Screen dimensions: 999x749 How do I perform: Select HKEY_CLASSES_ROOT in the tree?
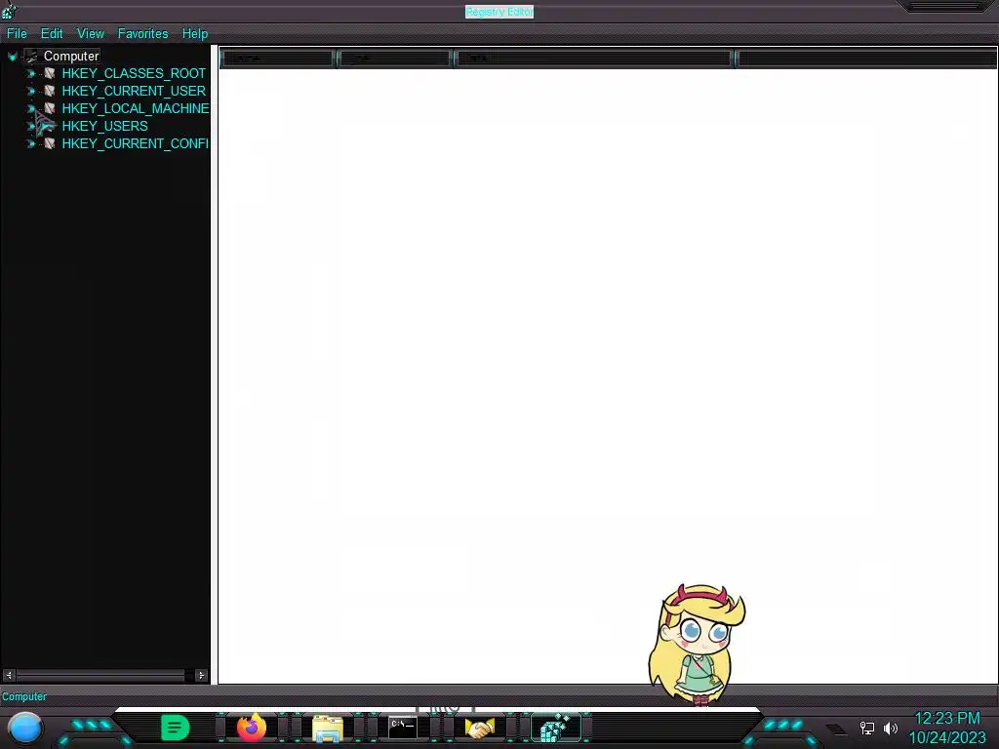[134, 73]
